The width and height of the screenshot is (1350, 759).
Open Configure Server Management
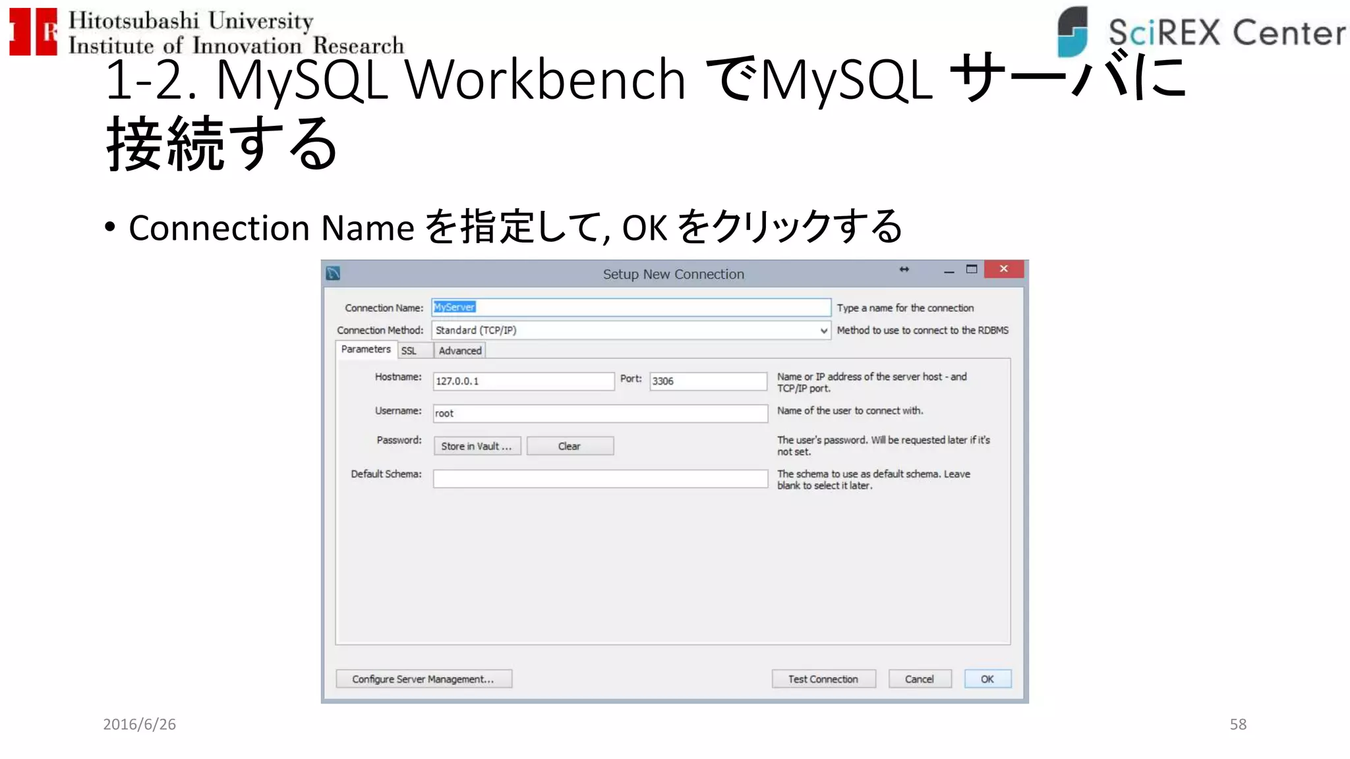pyautogui.click(x=424, y=679)
